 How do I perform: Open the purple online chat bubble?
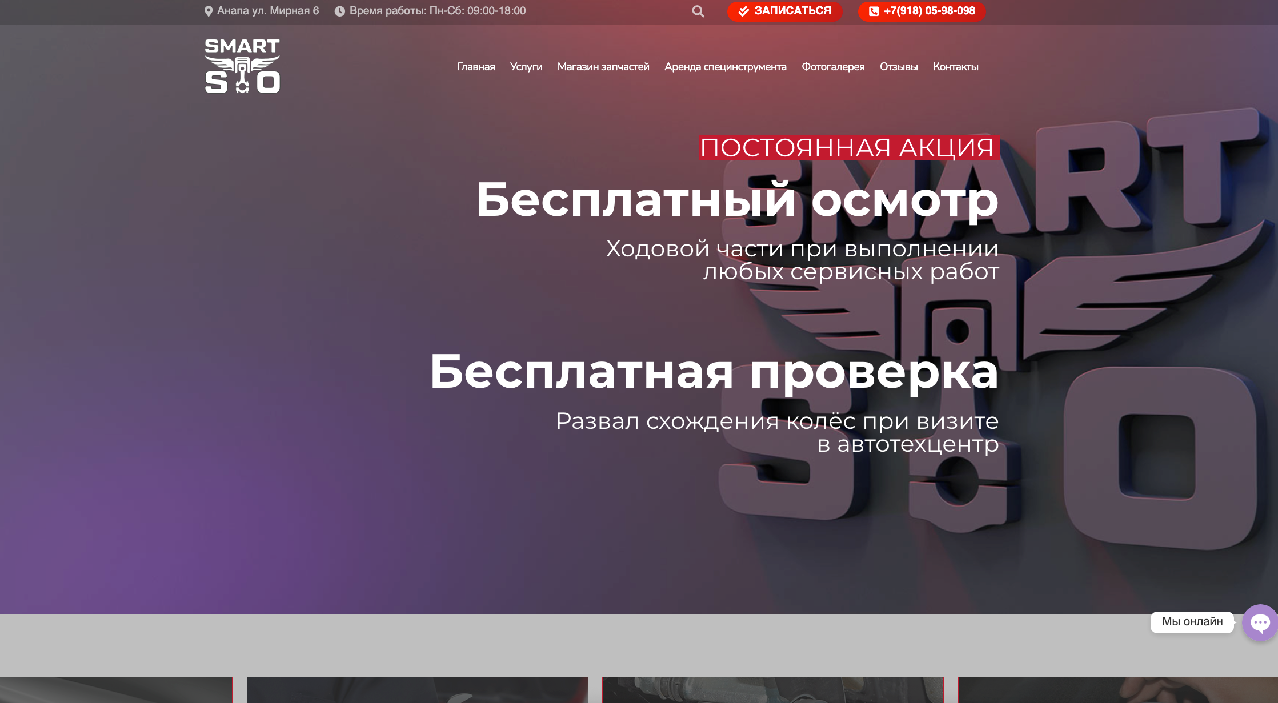[1260, 622]
